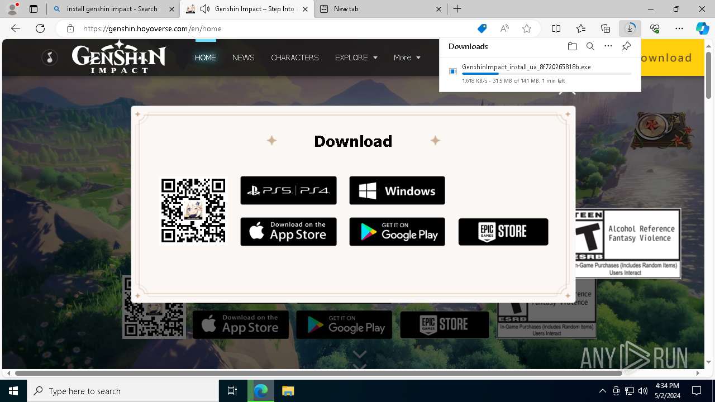Viewport: 715px width, 402px height.
Task: Open the CHARACTERS navigation item
Action: pos(294,58)
